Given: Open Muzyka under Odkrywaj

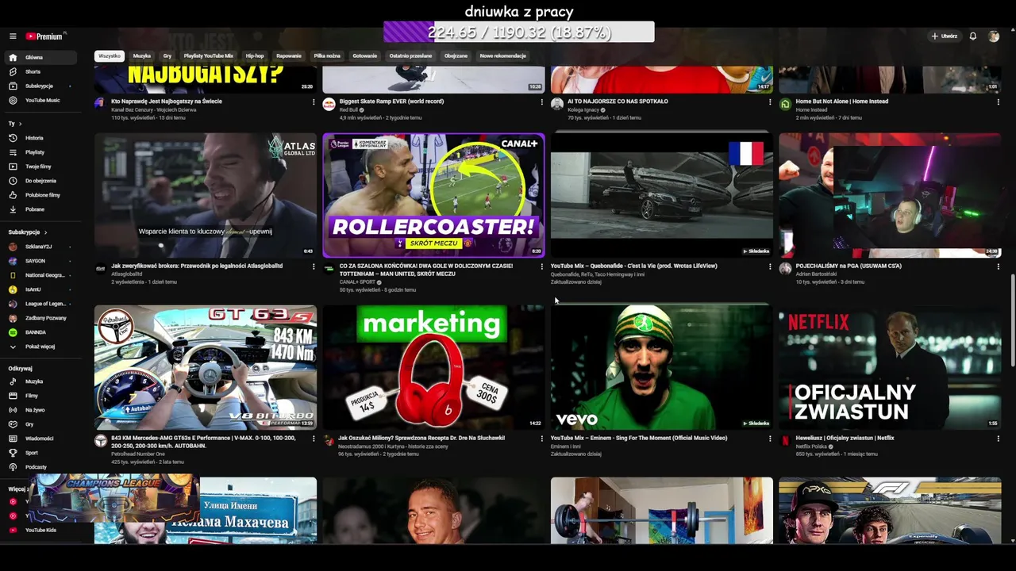Looking at the screenshot, I should 41,381.
